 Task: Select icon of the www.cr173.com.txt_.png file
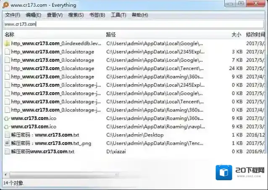7,143
